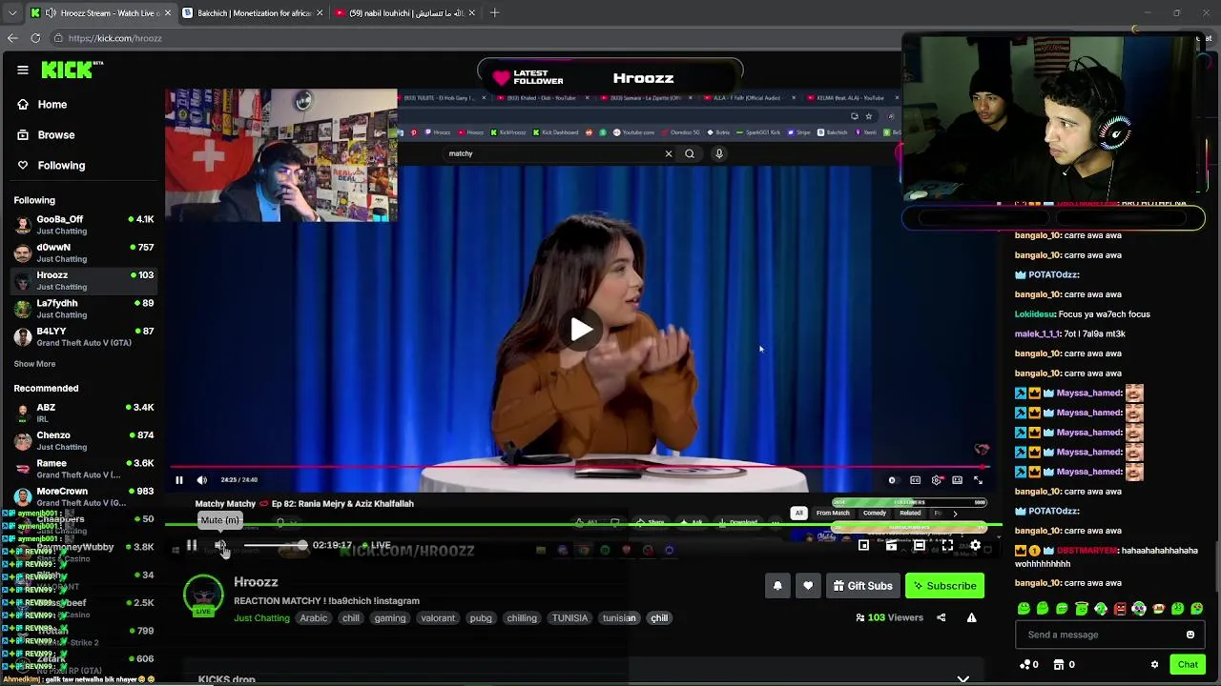Click the YouTube search magnifier icon

point(690,153)
